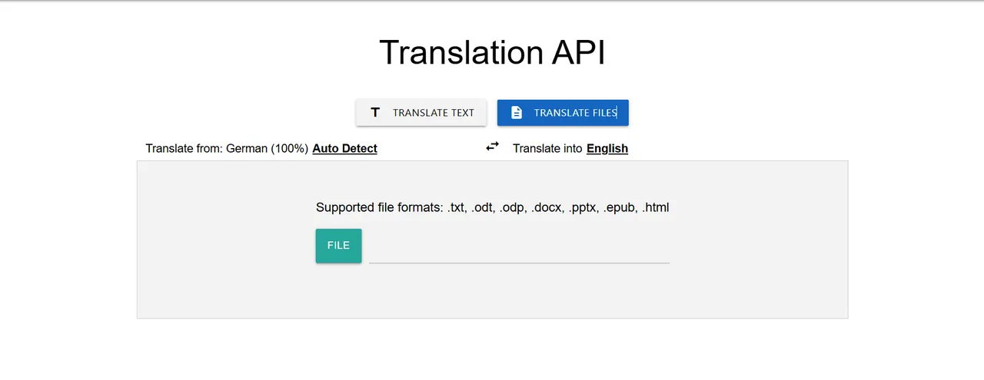This screenshot has height=380, width=984.
Task: Switch to the Translate Text tab
Action: click(x=421, y=113)
